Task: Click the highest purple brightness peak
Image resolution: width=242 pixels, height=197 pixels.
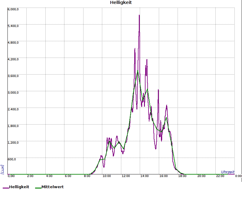Action: tap(139, 15)
